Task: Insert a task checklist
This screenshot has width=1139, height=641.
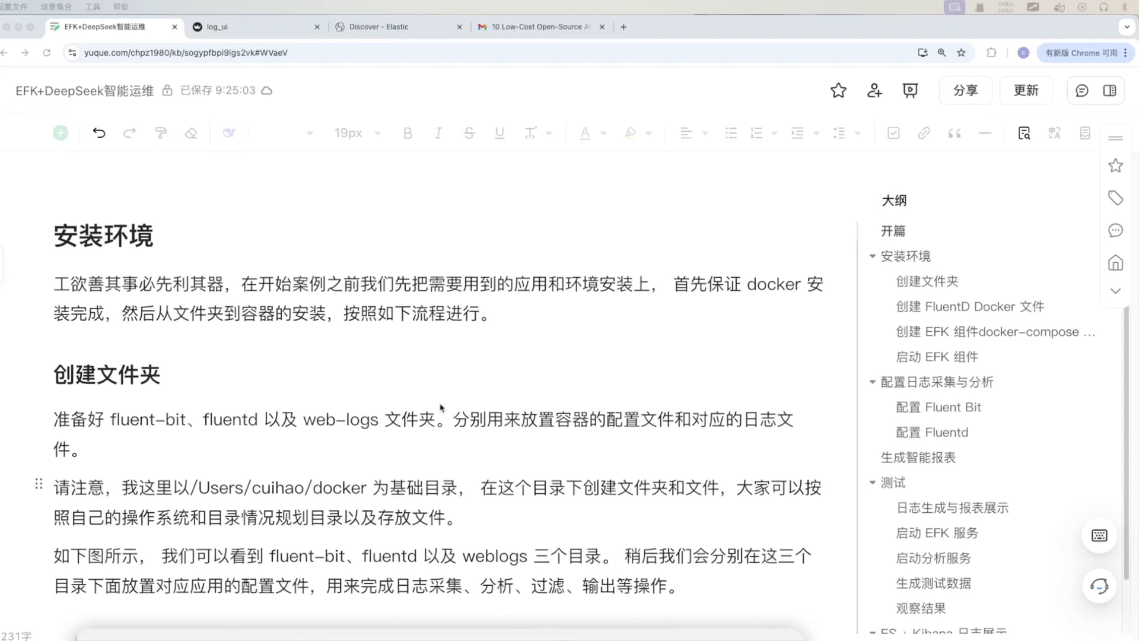Action: [893, 133]
